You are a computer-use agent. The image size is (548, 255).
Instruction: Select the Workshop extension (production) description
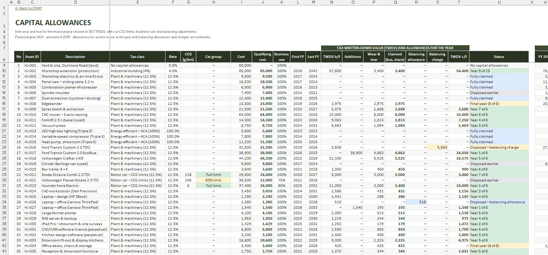tap(75, 71)
